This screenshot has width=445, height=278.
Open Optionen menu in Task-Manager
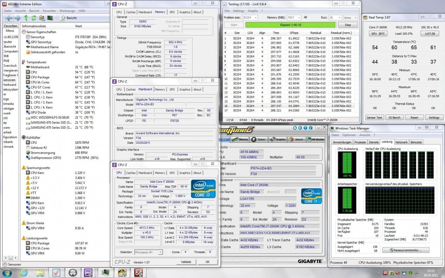349,135
